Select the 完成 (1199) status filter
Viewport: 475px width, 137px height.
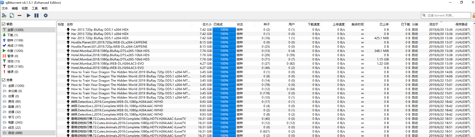click(x=29, y=46)
